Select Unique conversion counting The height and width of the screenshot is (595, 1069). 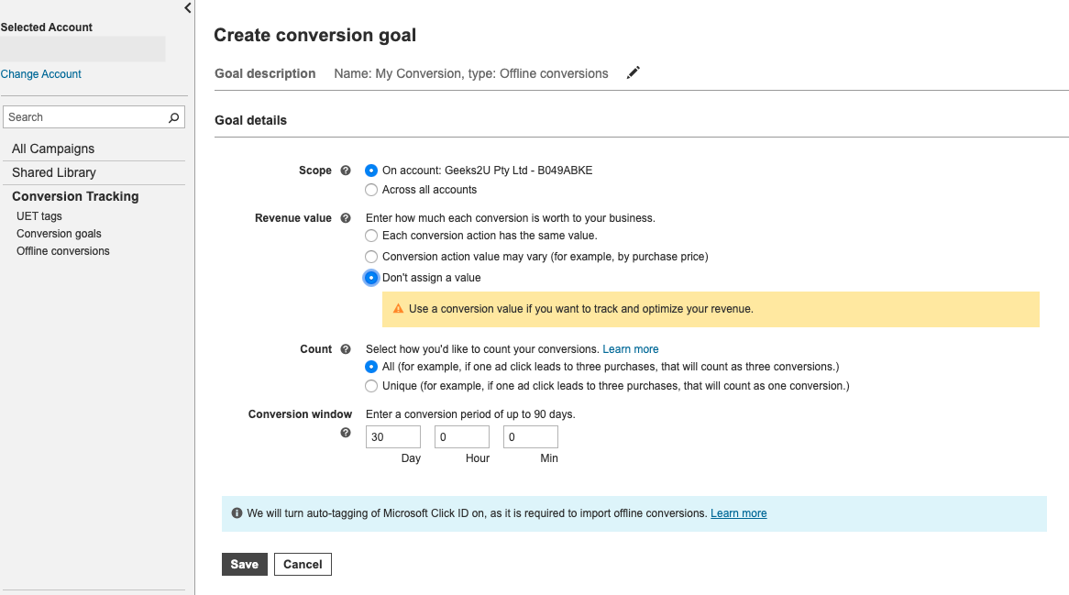coord(371,385)
